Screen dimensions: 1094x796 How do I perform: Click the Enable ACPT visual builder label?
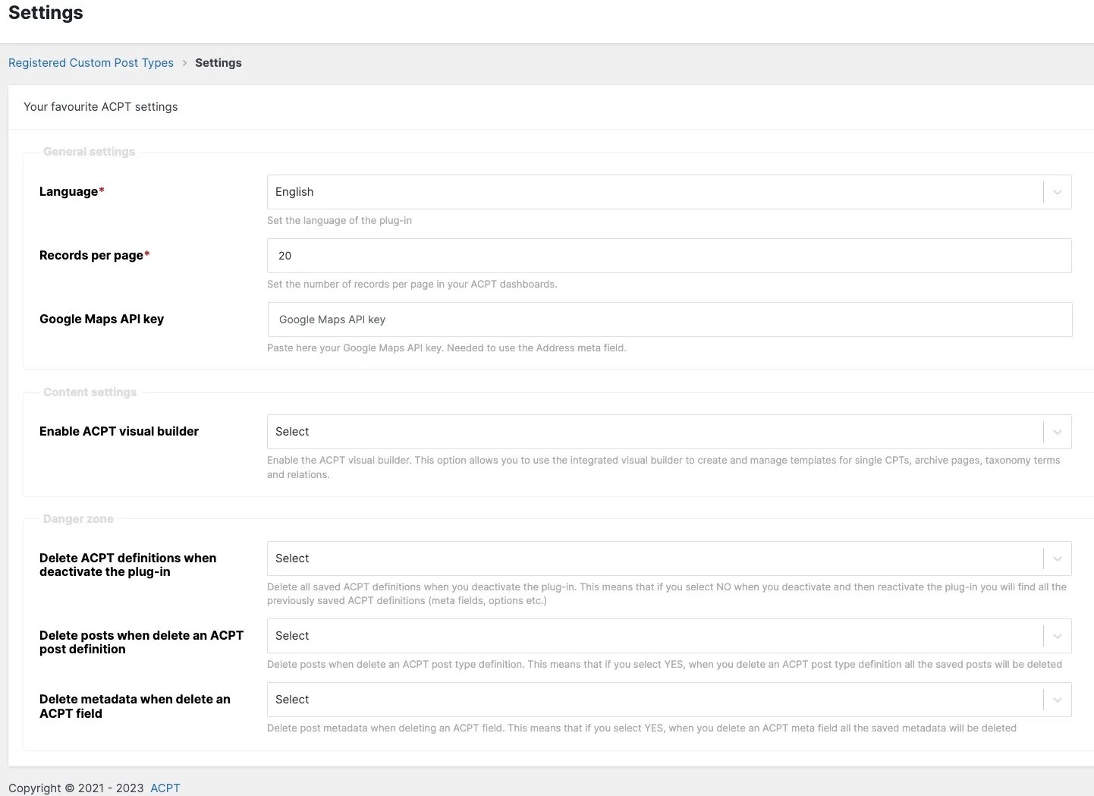[x=119, y=432]
